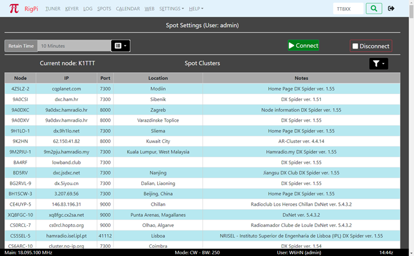Click location cell Kuwait City
The image size is (414, 256).
(x=158, y=141)
